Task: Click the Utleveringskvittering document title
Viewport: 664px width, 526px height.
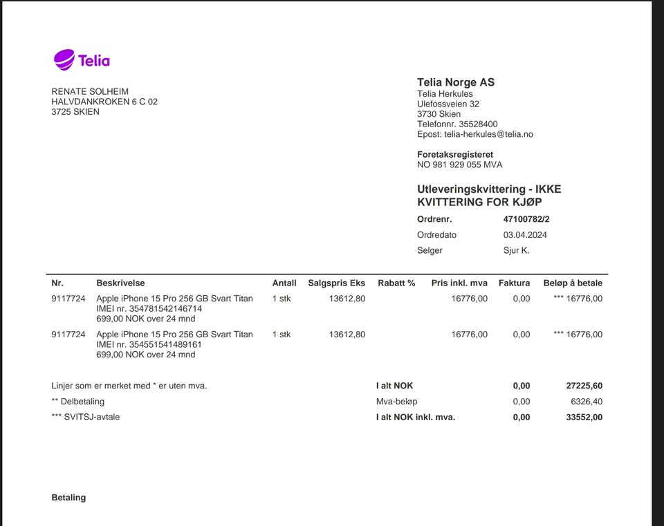Action: (489, 196)
